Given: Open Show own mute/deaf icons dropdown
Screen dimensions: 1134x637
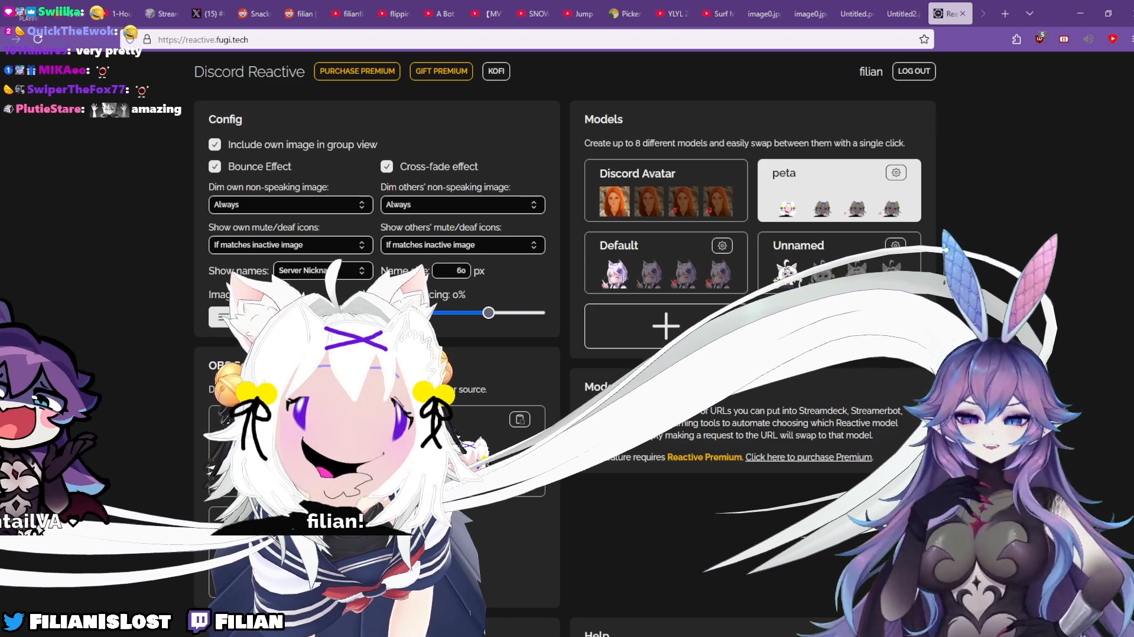Looking at the screenshot, I should [x=291, y=245].
